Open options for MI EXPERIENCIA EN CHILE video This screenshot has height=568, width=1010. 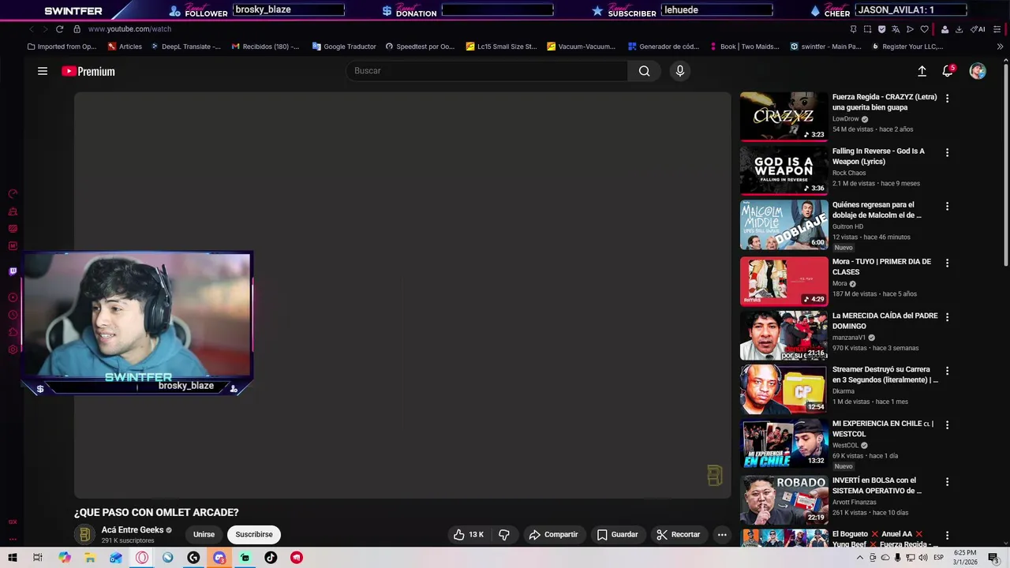[947, 424]
